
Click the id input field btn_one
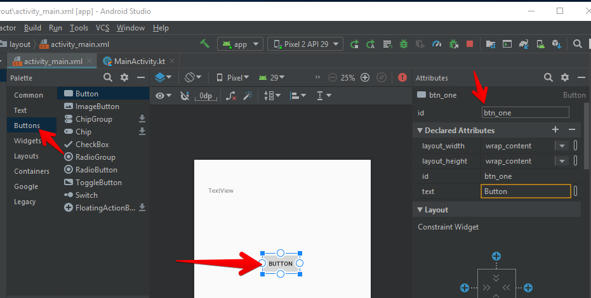tap(525, 113)
